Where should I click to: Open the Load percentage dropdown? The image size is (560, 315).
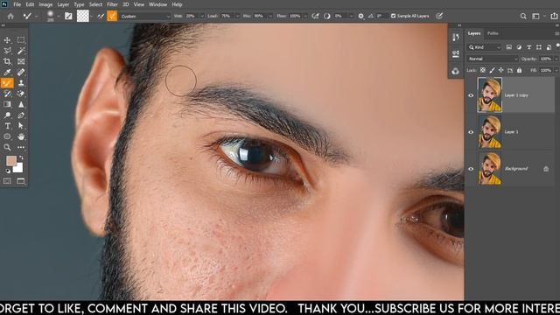237,16
